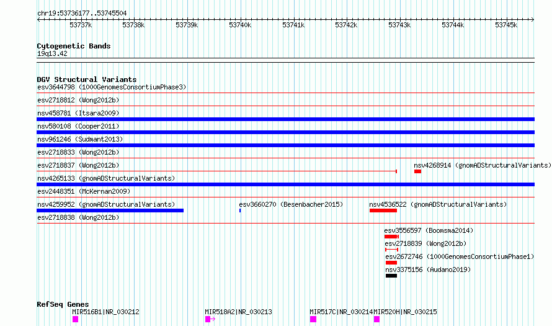
Task: Click the MIR520H gene magenta box
Action: click(376, 319)
